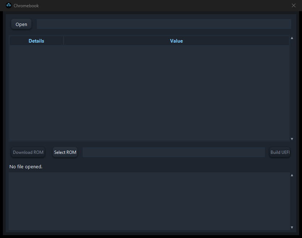
Task: Click the log panel scroll up arrow
Action: tap(292, 175)
